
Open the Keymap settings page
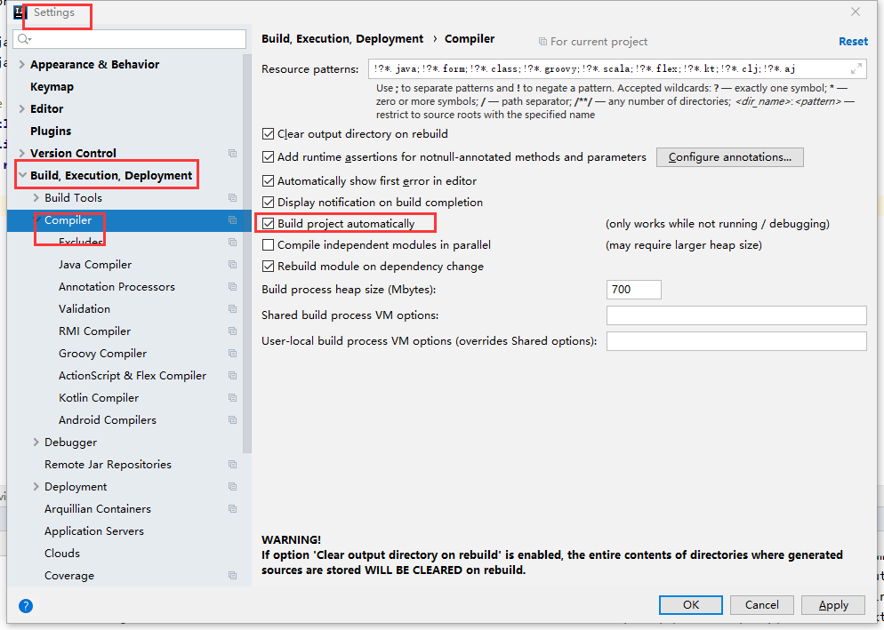[x=52, y=87]
